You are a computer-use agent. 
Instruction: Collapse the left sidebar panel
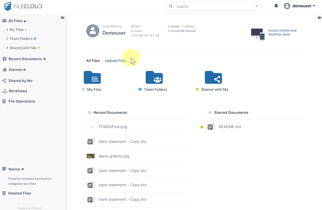click(x=63, y=18)
